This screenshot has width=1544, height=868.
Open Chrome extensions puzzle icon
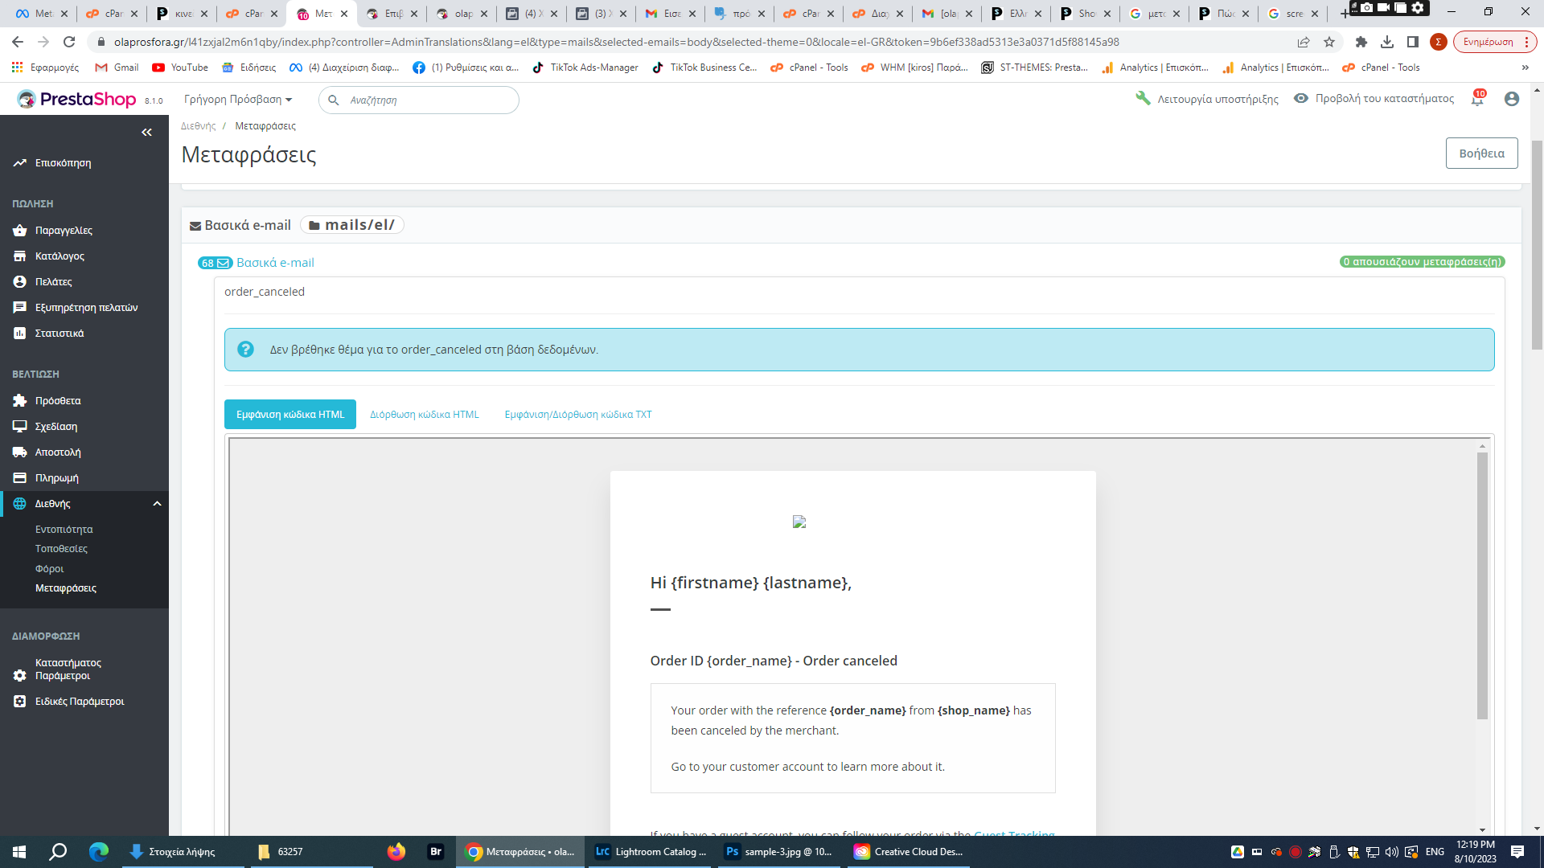[1361, 42]
